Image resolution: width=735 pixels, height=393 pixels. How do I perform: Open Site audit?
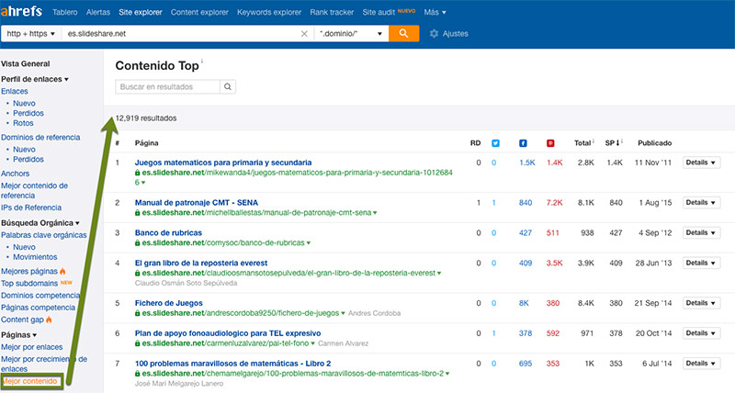coord(379,12)
